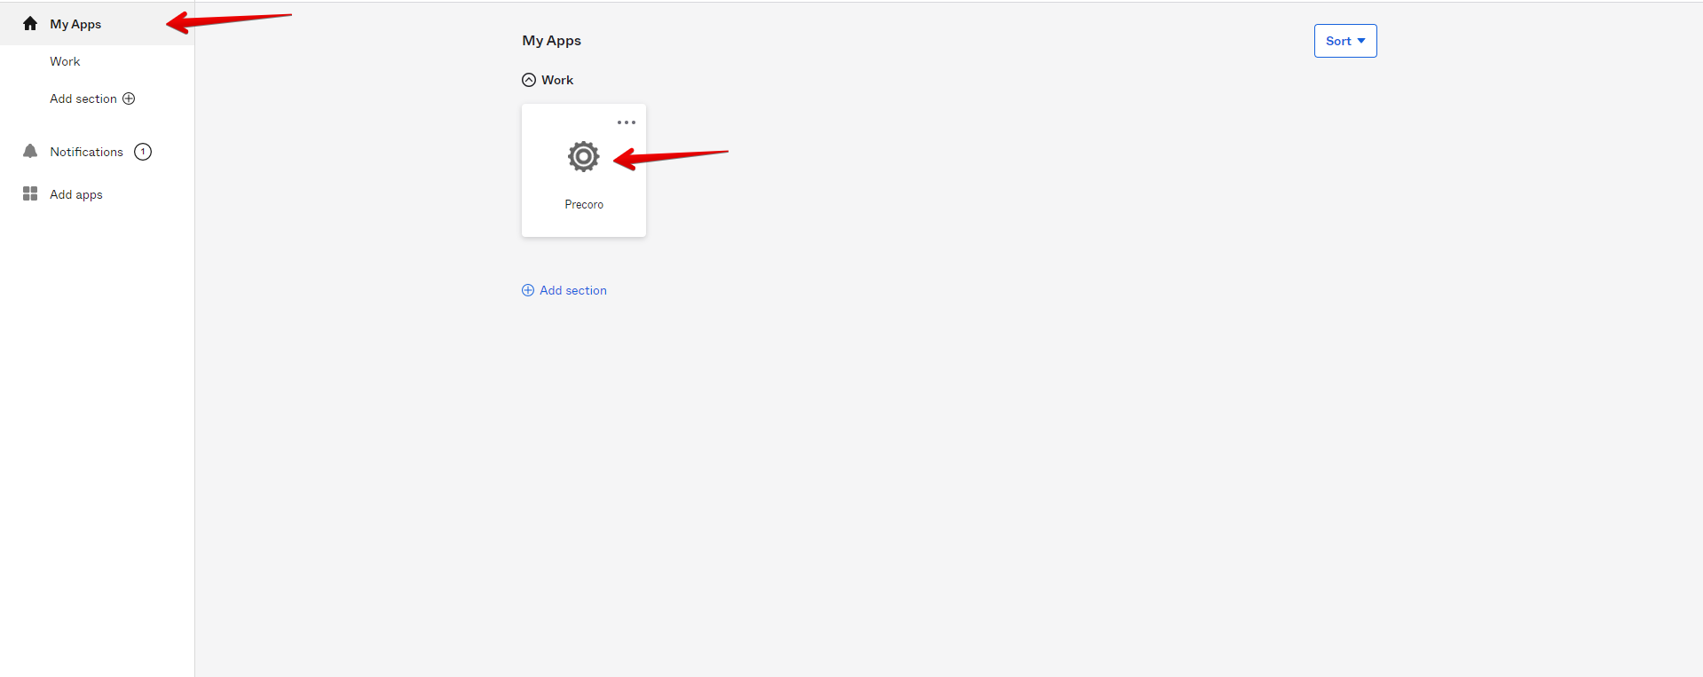Click the Work section heading text
Screen dimensions: 1703x677
[x=557, y=80]
